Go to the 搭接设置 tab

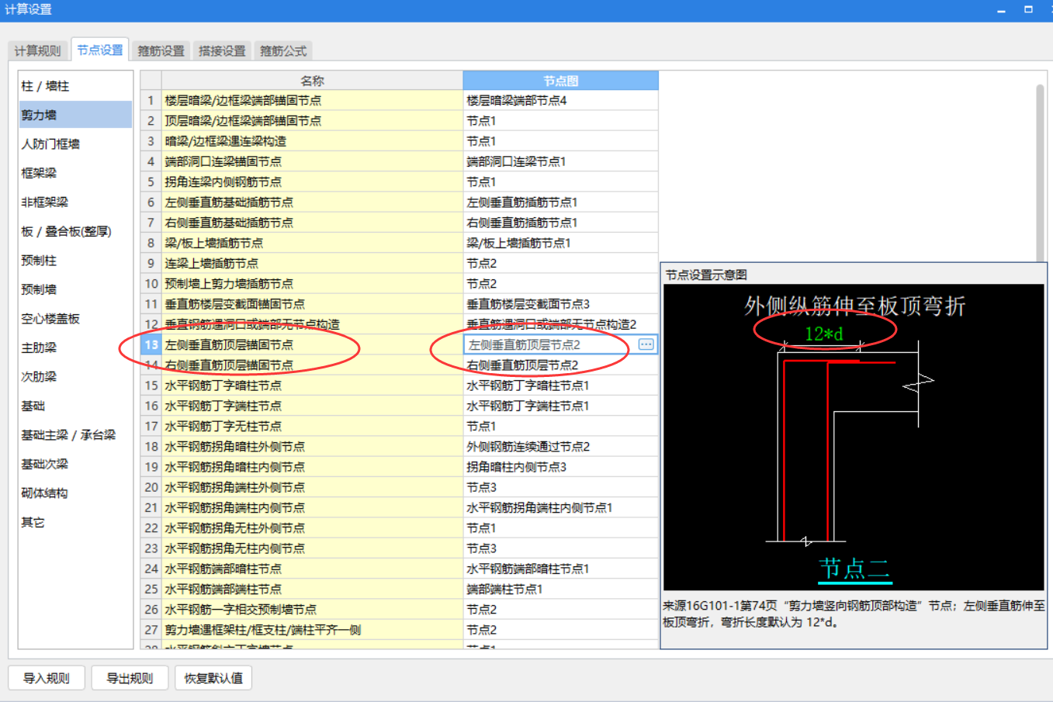[222, 50]
